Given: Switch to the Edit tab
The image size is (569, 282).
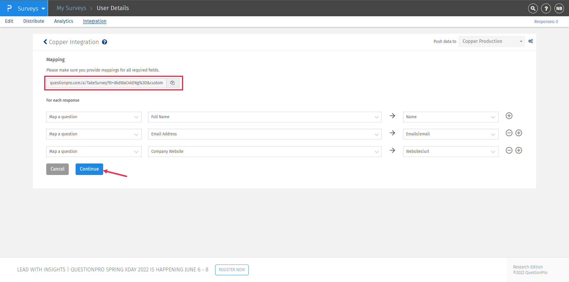Looking at the screenshot, I should [x=9, y=21].
